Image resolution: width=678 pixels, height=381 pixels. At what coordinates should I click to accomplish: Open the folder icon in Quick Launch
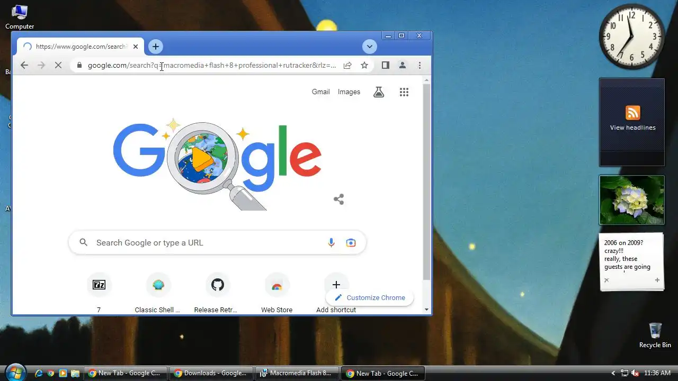75,373
